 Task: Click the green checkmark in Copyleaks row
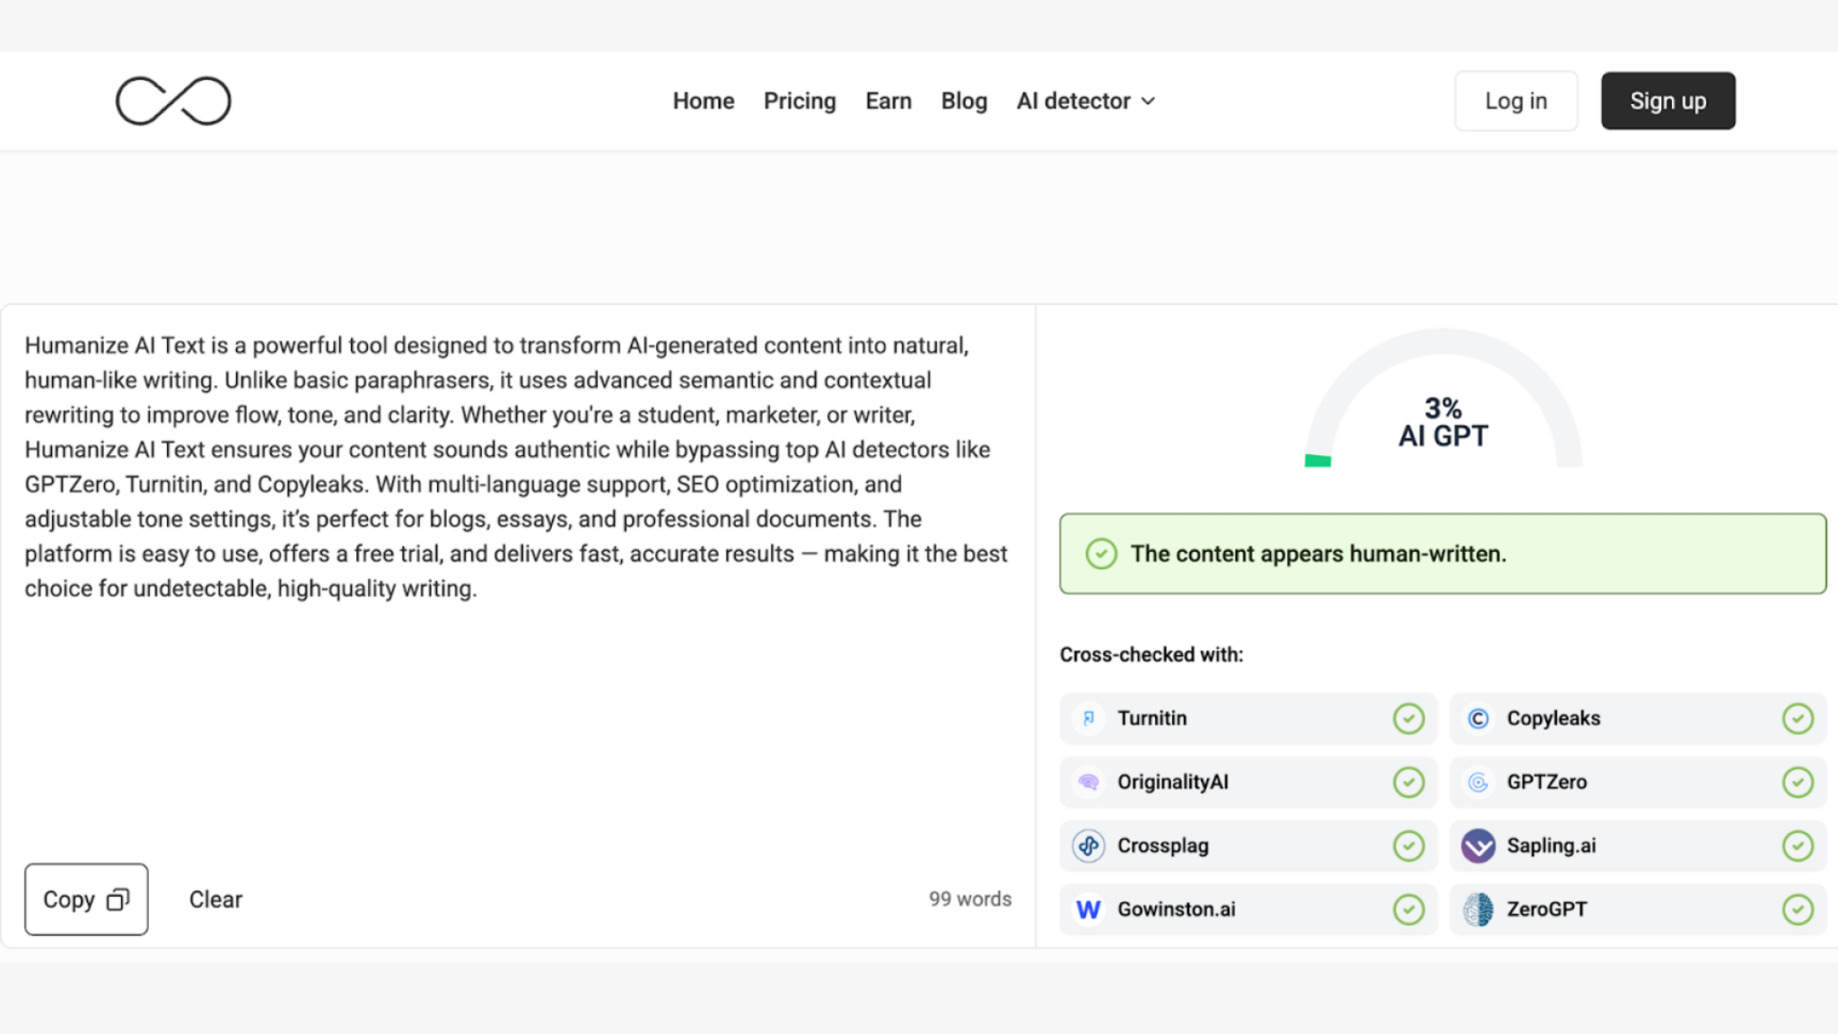coord(1798,718)
